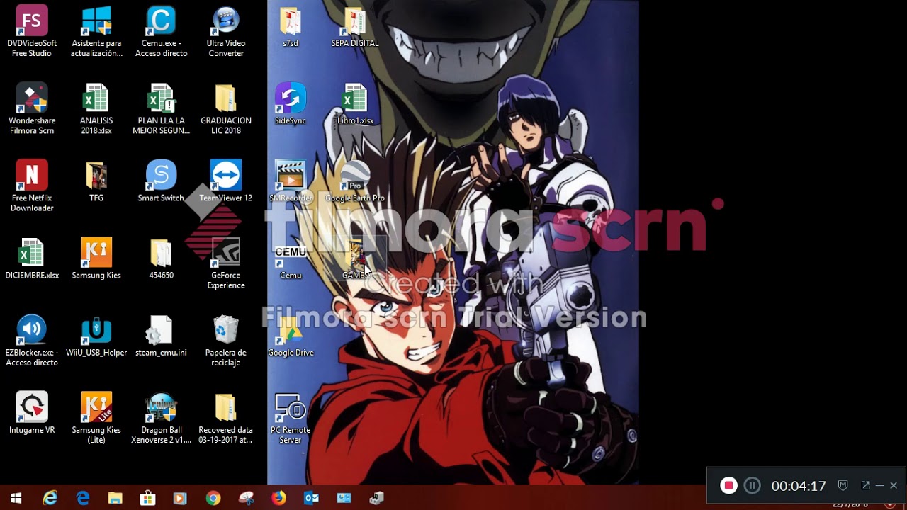Click the recording timer 00:04:17

[x=799, y=486]
